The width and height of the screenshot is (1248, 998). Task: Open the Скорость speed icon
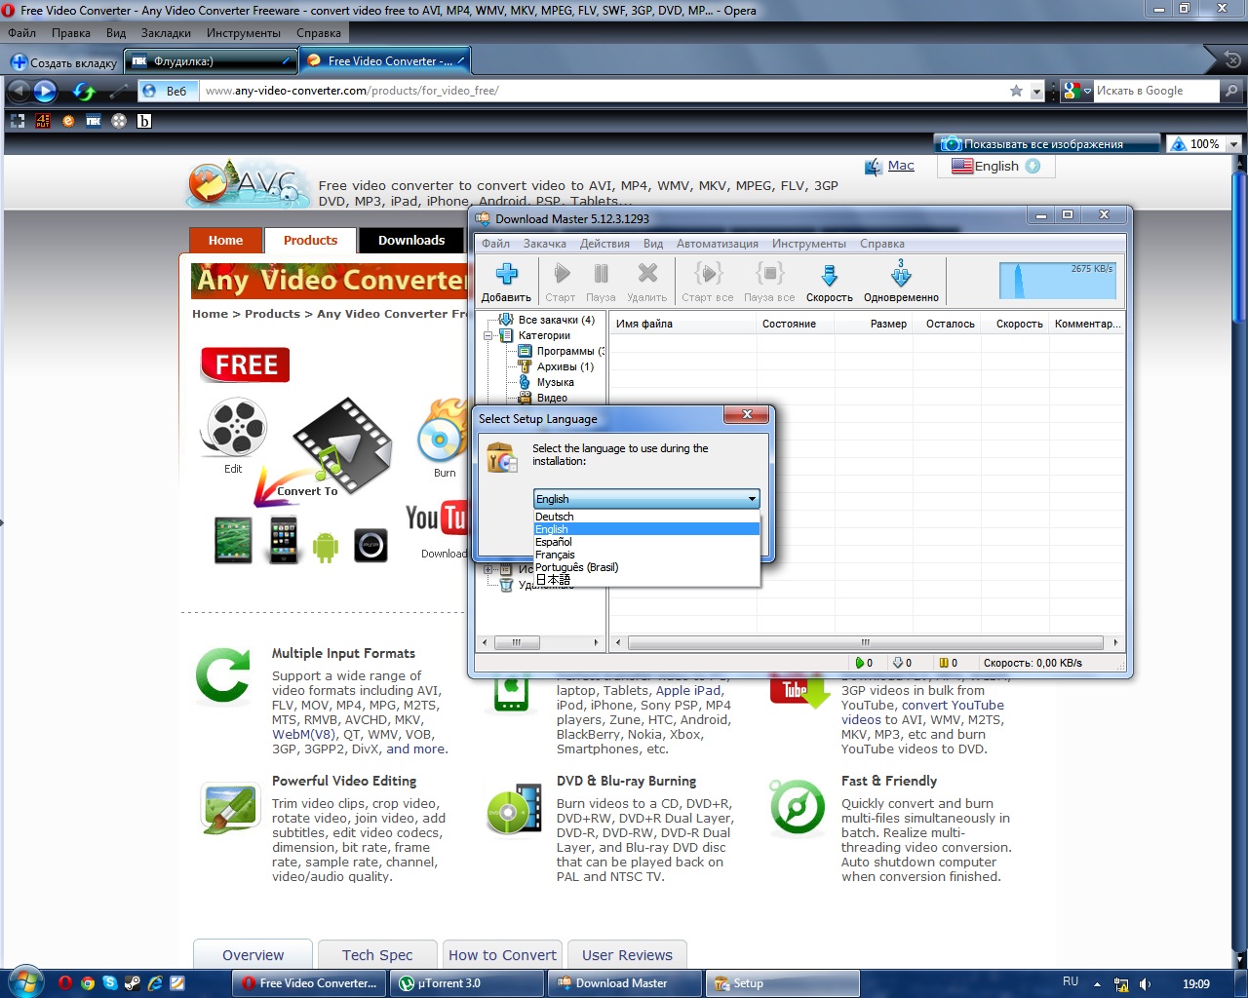pos(829,275)
